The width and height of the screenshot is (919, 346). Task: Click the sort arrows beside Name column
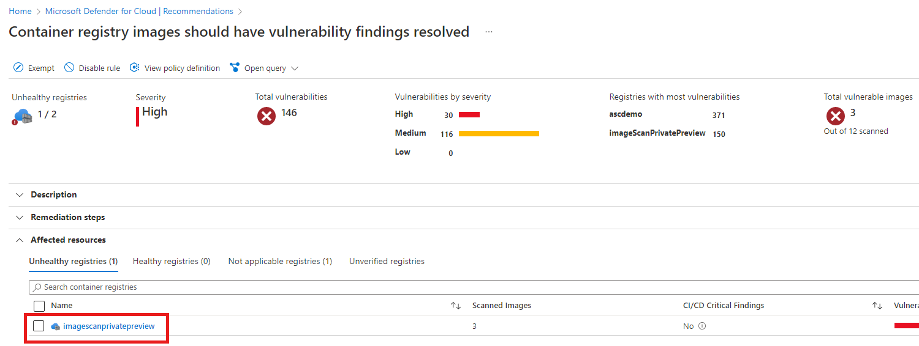(x=455, y=306)
